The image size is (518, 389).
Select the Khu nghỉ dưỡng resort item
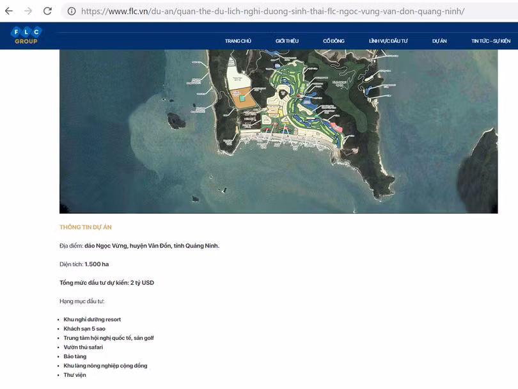pos(92,319)
